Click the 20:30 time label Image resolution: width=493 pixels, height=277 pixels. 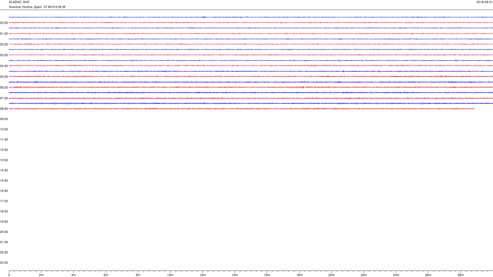click(x=4, y=232)
